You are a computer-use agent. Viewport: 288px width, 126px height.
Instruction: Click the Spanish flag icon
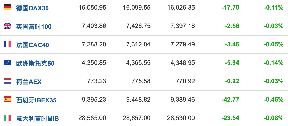click(7, 100)
